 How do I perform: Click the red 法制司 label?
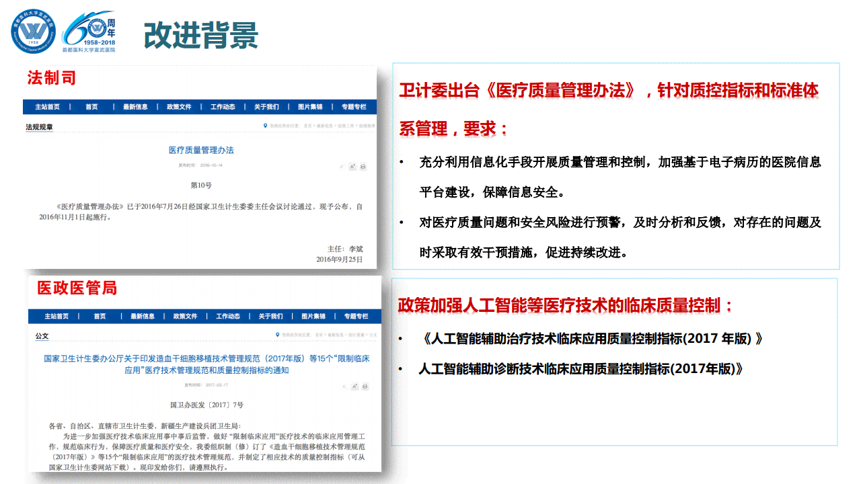click(x=51, y=78)
